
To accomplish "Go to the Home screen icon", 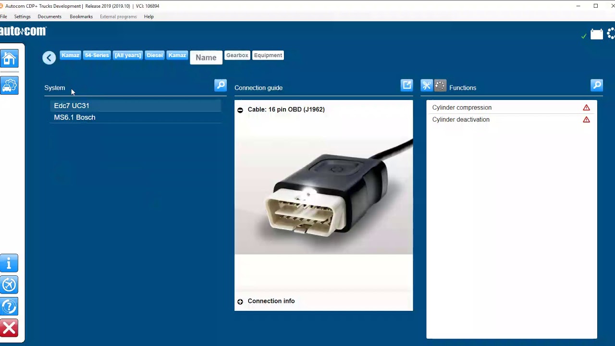I will click(x=9, y=59).
